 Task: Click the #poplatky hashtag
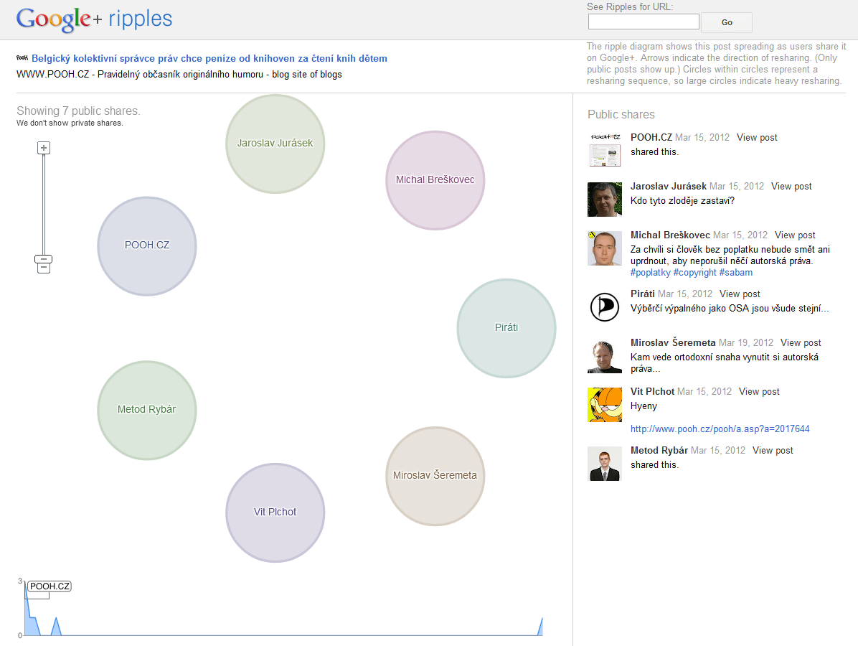click(x=650, y=273)
